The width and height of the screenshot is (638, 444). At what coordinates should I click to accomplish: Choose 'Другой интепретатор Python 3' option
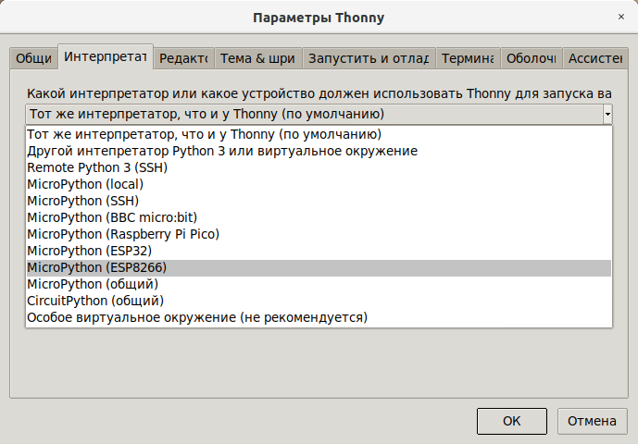[319, 152]
